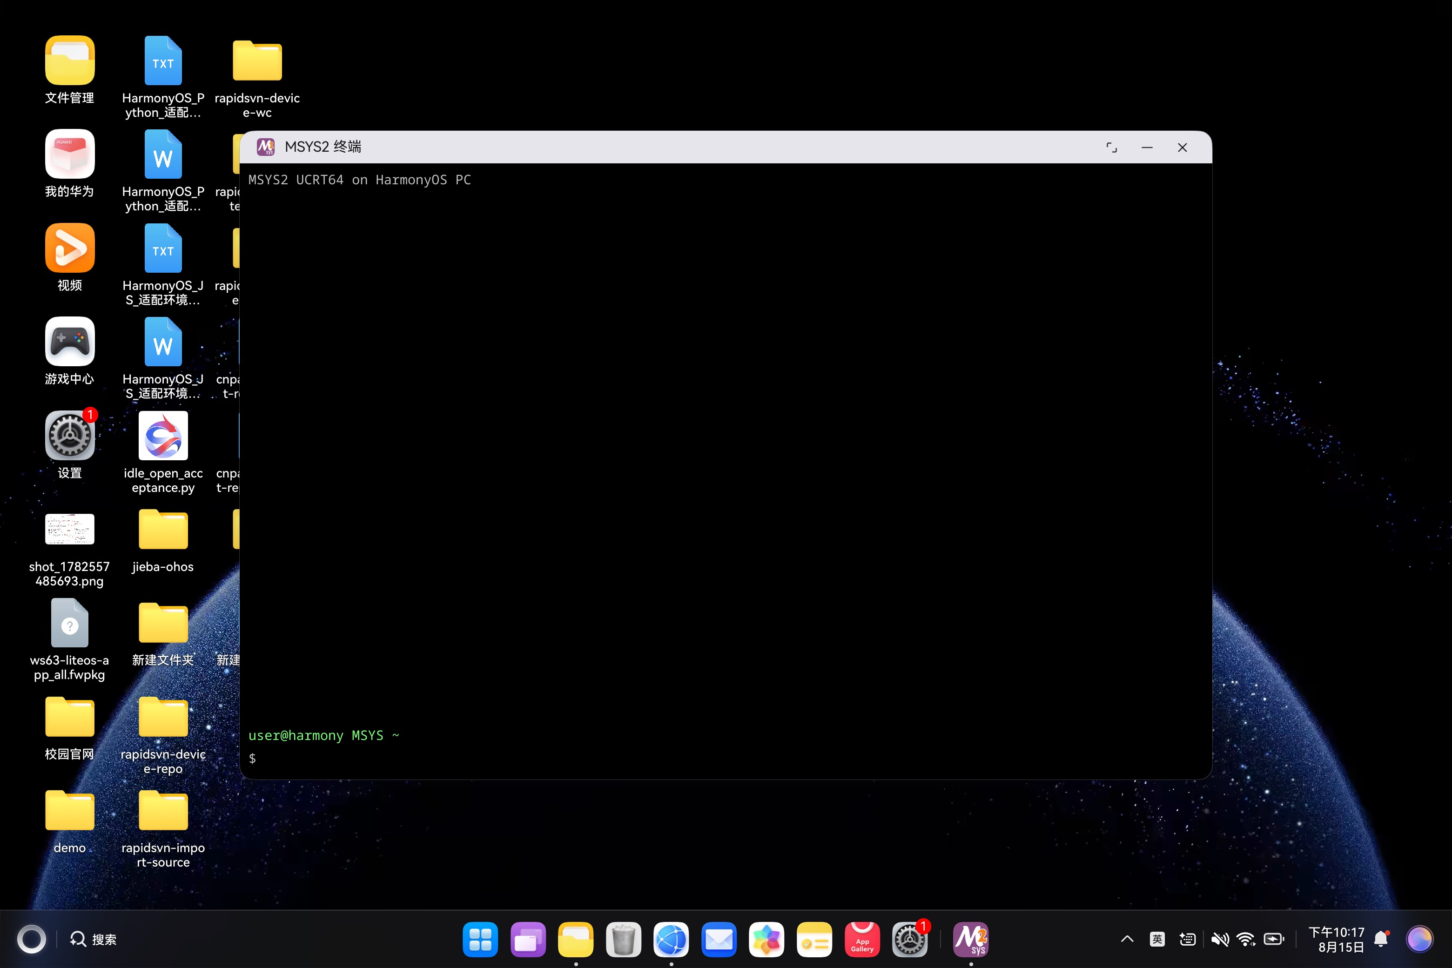Launch the browser from the dock
This screenshot has width=1452, height=968.
click(x=671, y=940)
